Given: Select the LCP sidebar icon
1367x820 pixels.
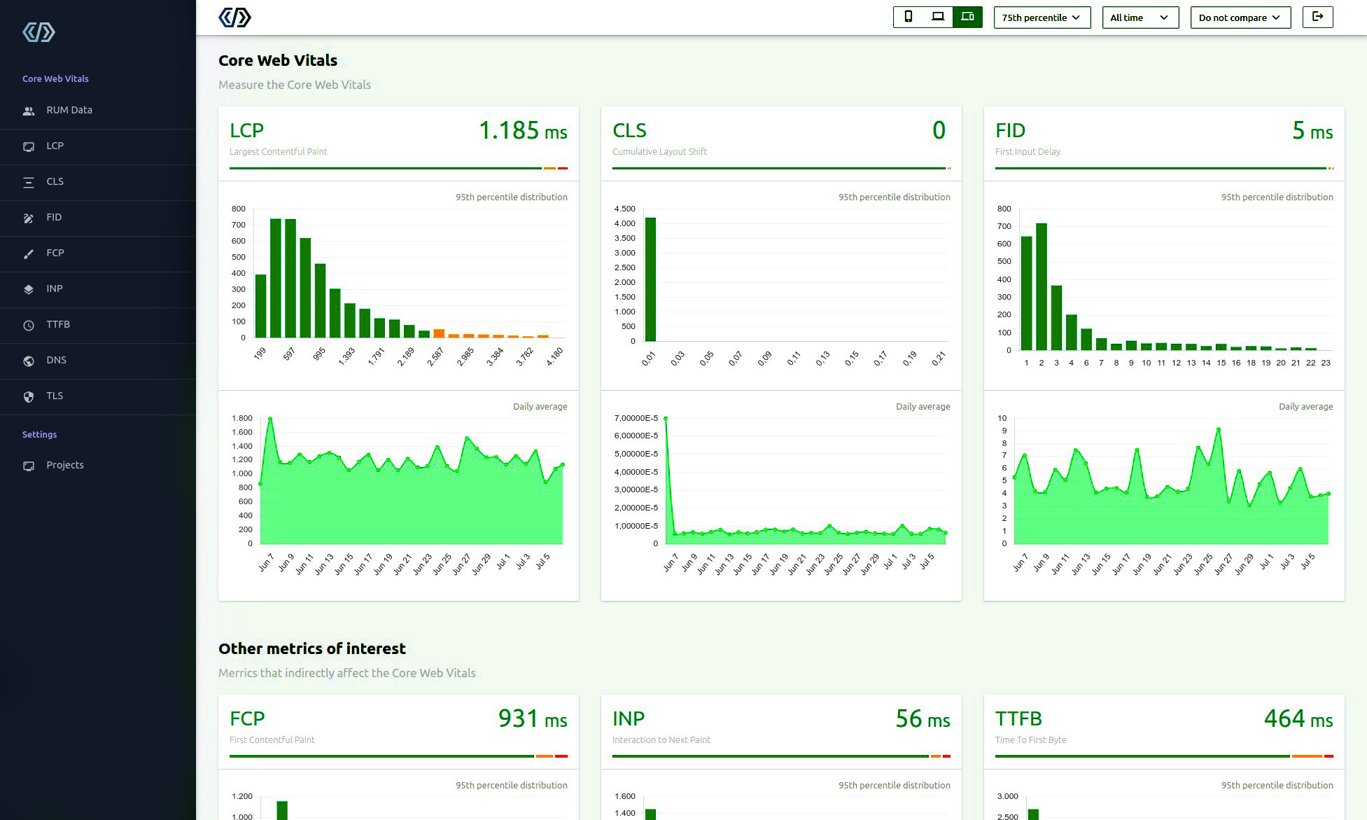Looking at the screenshot, I should [28, 146].
